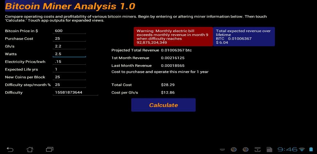Tap the Wi-Fi signal icon
The image size is (317, 154).
tap(302, 149)
